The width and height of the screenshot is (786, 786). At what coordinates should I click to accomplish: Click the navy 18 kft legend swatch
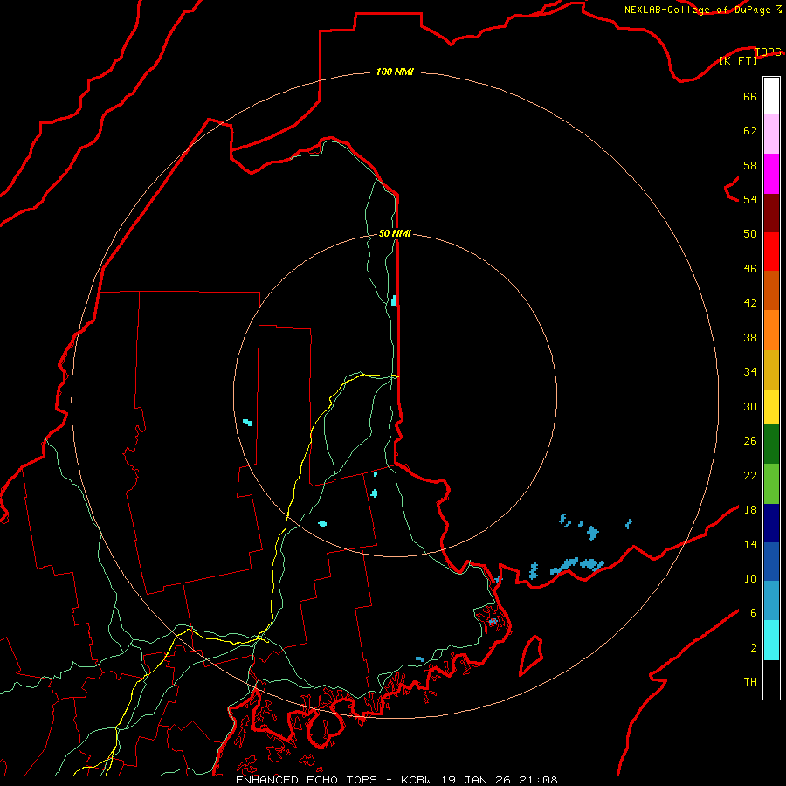[771, 523]
